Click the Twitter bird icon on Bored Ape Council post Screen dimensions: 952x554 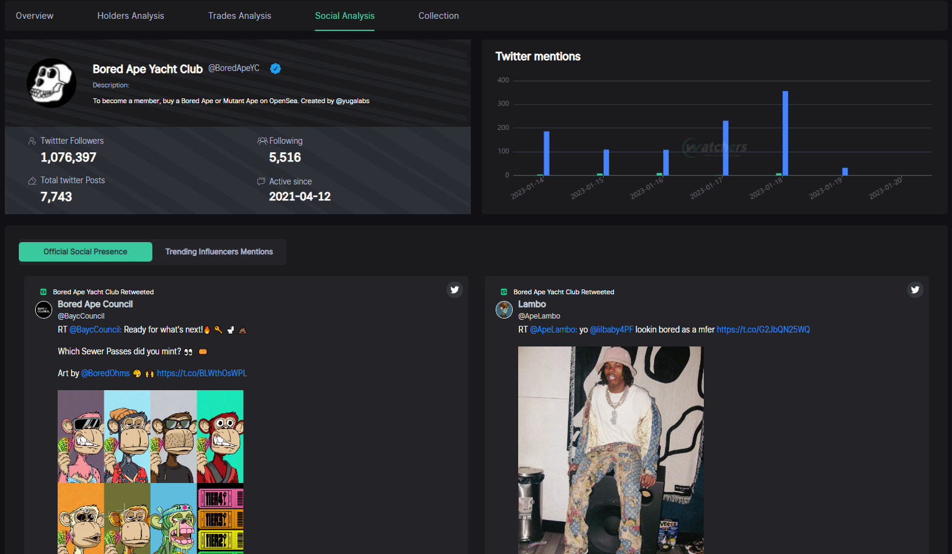pyautogui.click(x=454, y=290)
